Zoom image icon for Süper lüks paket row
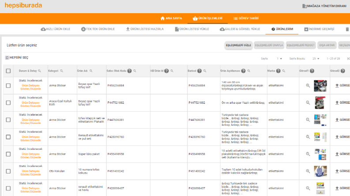 pos(308,154)
